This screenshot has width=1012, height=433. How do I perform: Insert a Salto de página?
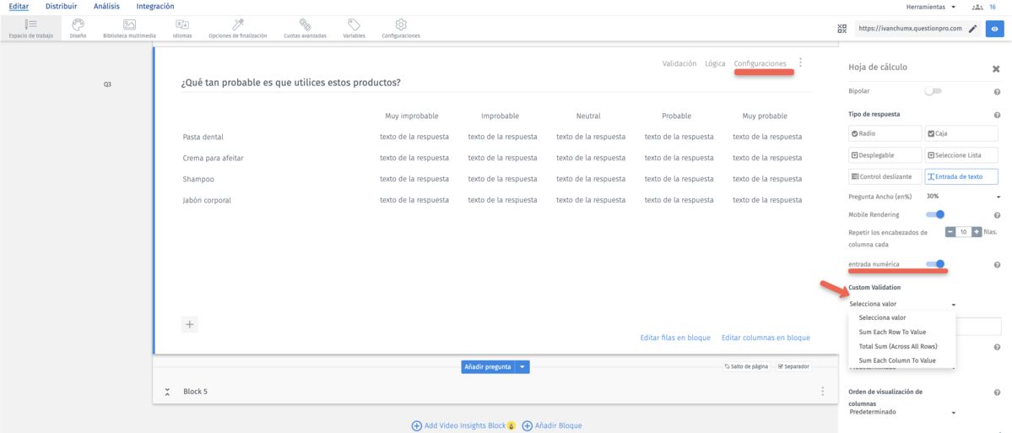(747, 366)
